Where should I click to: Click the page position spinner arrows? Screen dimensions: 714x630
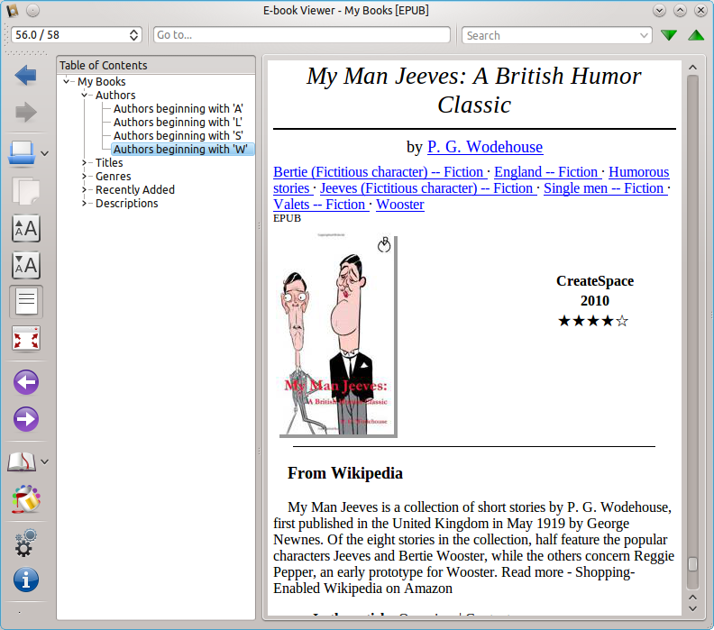(x=133, y=35)
